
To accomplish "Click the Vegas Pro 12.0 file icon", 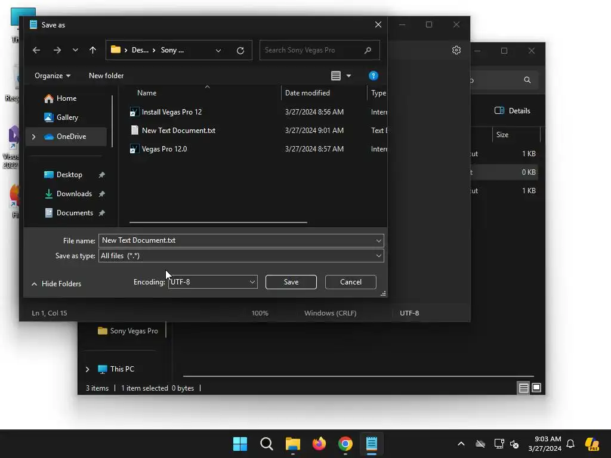I will point(134,149).
